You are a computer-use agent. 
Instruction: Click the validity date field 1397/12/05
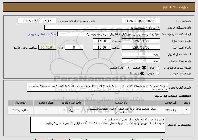pos(141,48)
